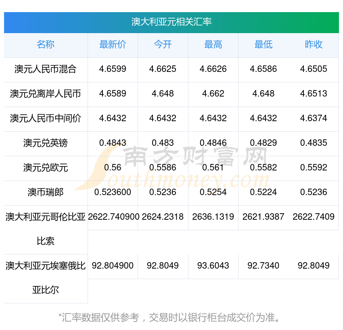Click high value 0.4846
This screenshot has height=330, width=343.
(213, 143)
